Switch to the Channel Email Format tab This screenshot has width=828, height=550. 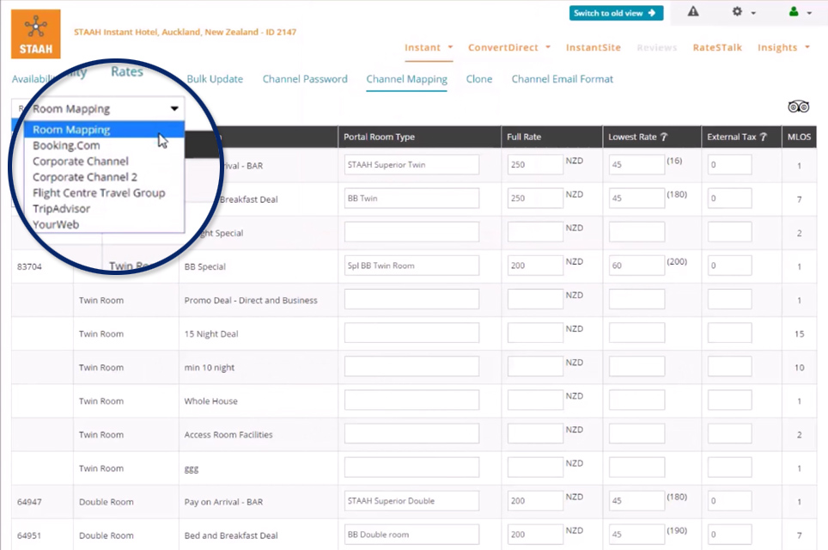pos(562,79)
